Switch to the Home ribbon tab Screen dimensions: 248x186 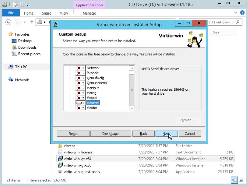click(29, 13)
